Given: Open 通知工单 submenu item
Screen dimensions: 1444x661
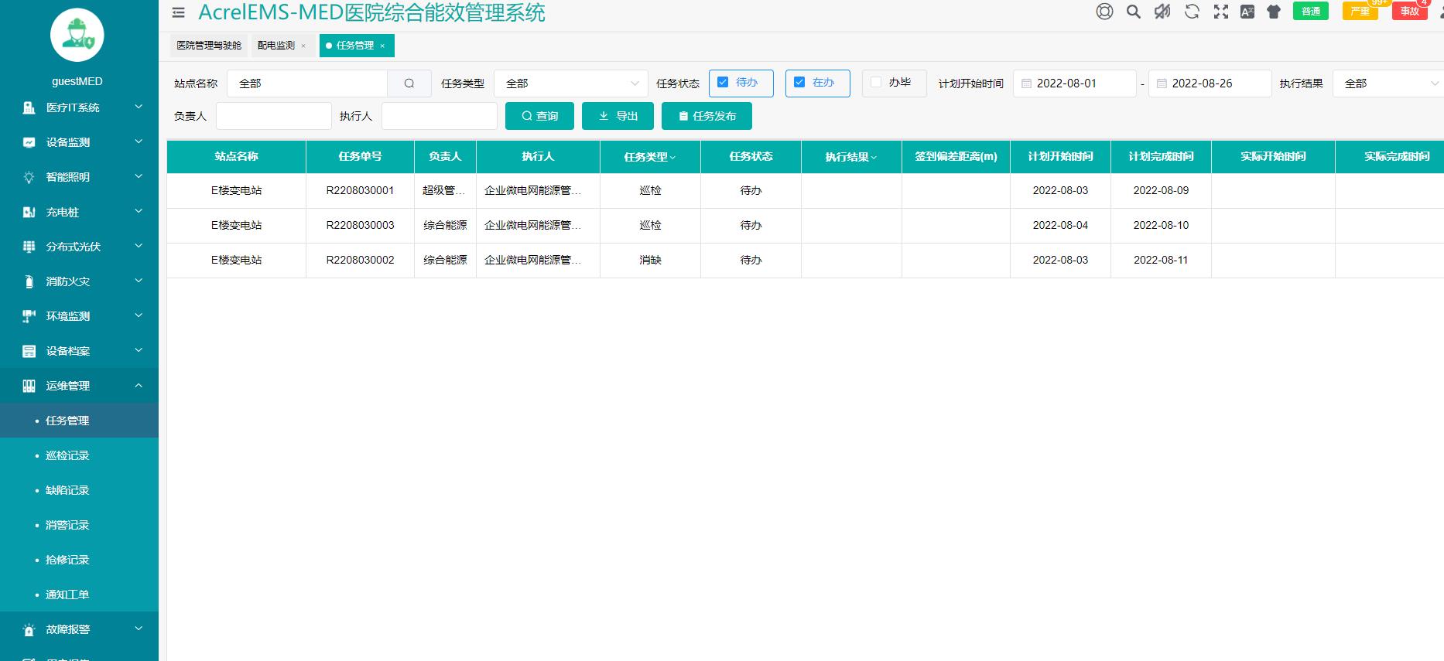Looking at the screenshot, I should point(79,595).
